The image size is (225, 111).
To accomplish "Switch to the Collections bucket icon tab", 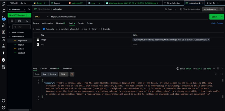I will (x=12, y=21).
